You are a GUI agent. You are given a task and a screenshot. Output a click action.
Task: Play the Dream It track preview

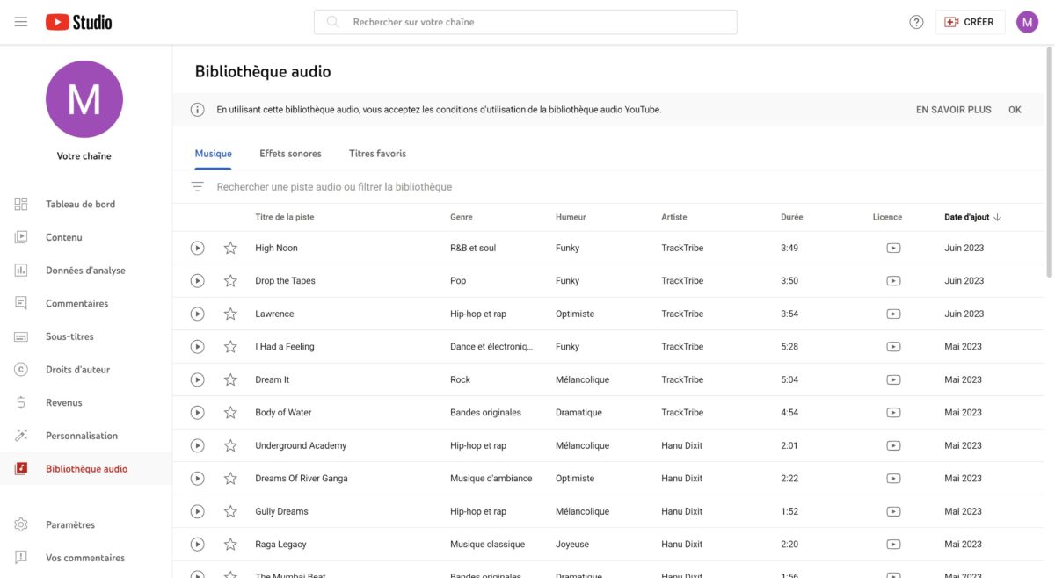pos(197,379)
